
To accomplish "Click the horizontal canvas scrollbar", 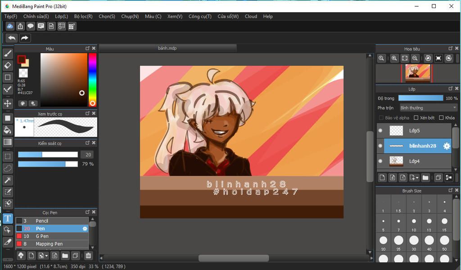I will (234, 258).
